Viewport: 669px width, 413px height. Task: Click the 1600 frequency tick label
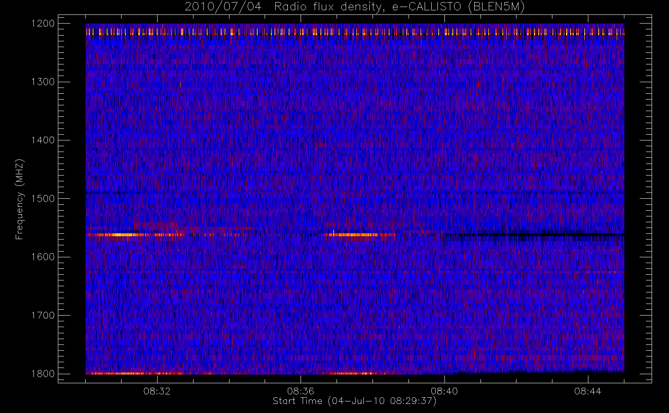click(43, 257)
